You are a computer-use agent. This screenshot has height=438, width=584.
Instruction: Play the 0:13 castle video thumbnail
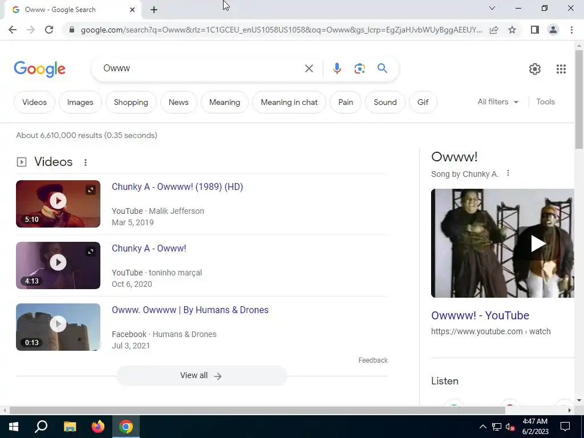(58, 327)
